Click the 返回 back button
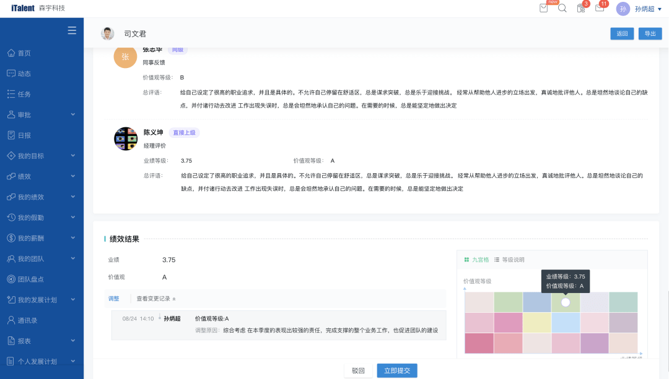The height and width of the screenshot is (379, 669). pyautogui.click(x=622, y=33)
